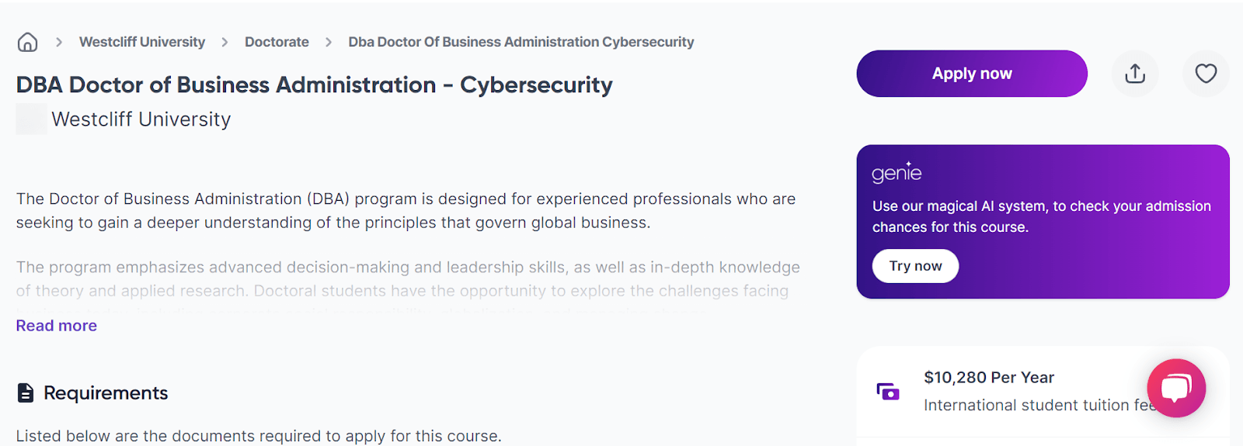Click the Requirements document icon
The image size is (1243, 446).
26,393
